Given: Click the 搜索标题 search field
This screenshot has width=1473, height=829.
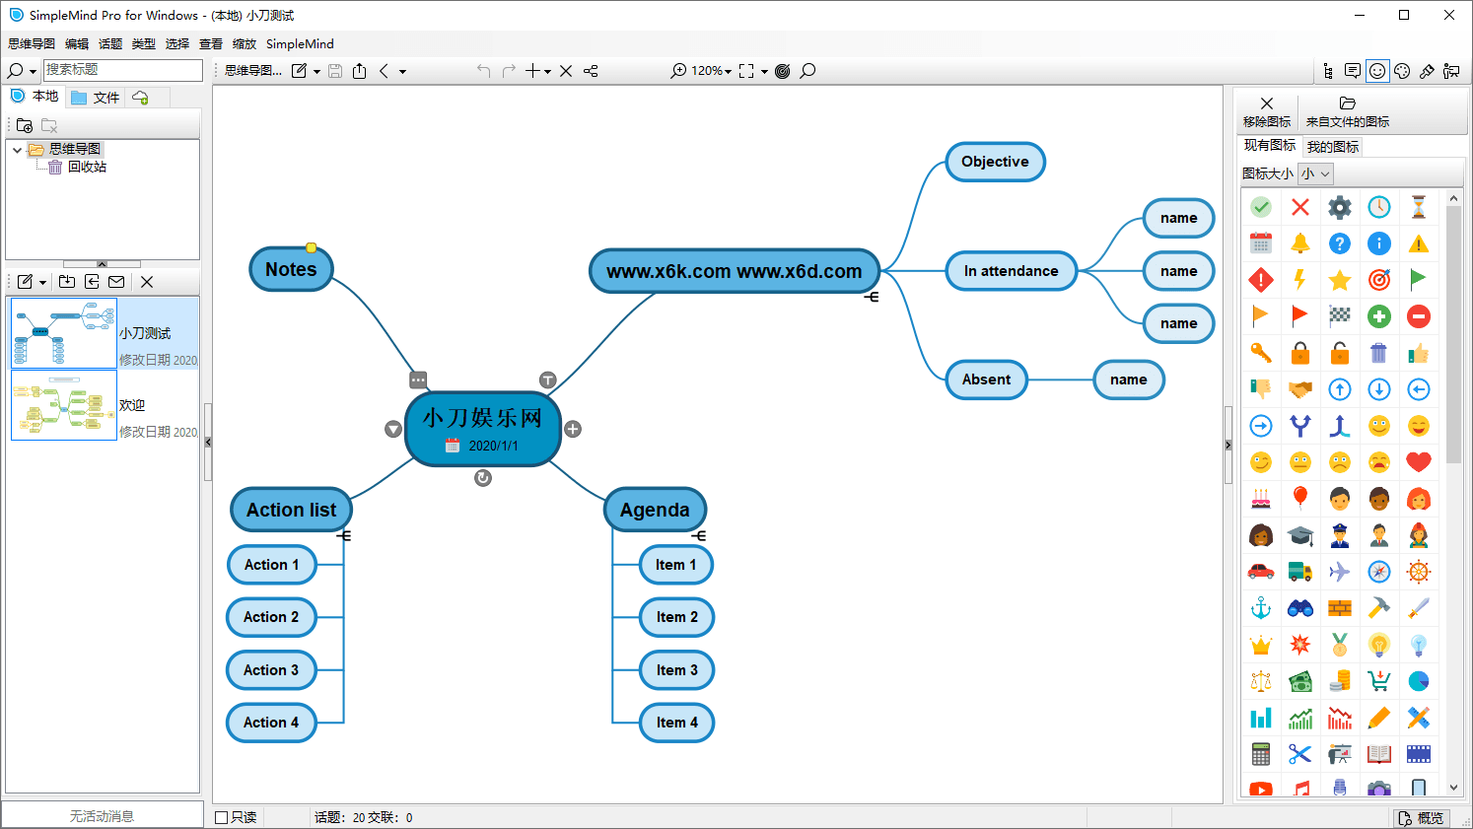Looking at the screenshot, I should tap(122, 70).
